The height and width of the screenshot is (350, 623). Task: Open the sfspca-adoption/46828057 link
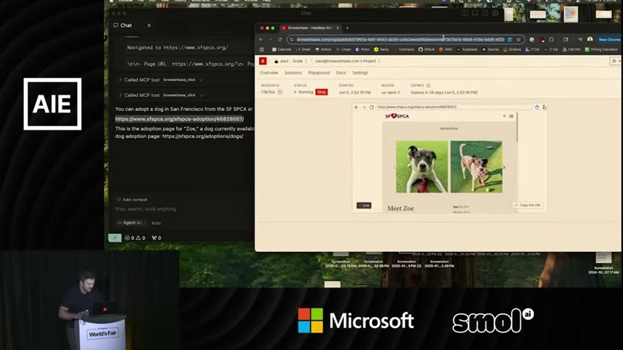click(x=179, y=119)
